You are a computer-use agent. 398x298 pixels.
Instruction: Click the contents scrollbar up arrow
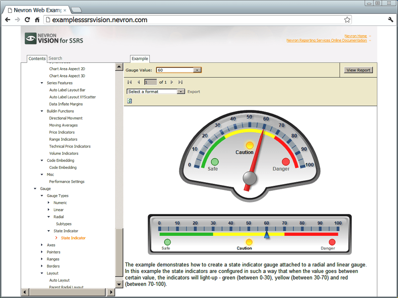[119, 67]
